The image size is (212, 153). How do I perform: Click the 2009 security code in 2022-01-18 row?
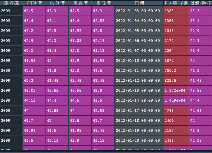point(11,120)
